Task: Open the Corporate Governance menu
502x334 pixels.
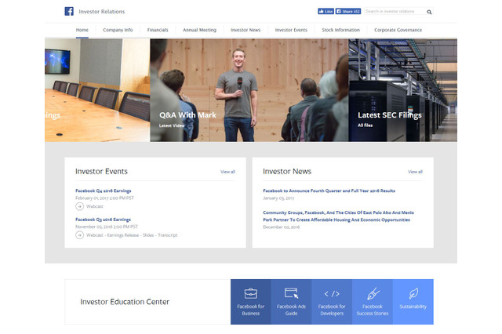Action: (398, 30)
